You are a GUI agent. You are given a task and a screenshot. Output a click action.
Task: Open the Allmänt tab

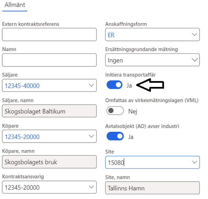15,5
